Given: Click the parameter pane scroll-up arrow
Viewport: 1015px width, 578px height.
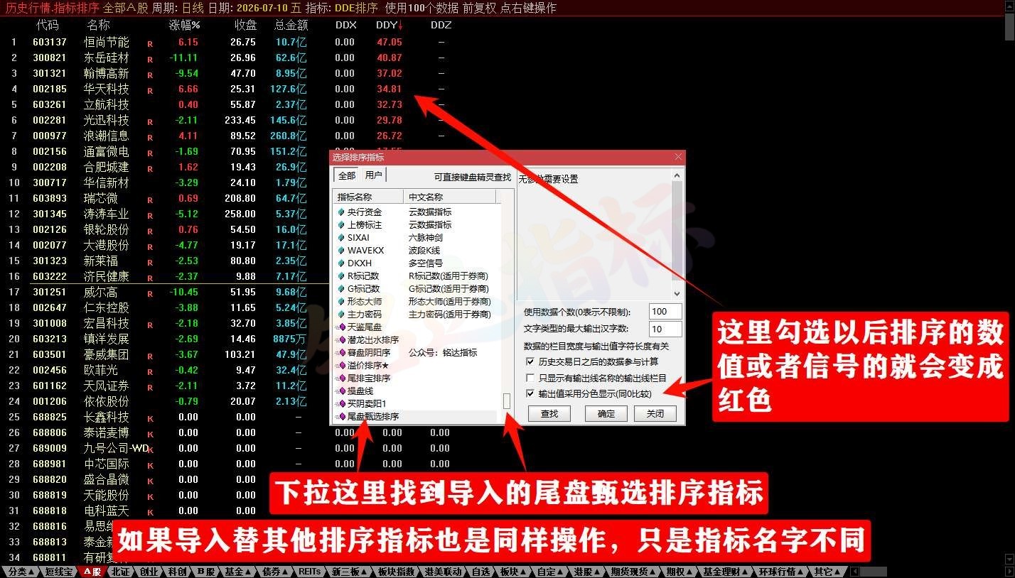Looking at the screenshot, I should click(x=677, y=175).
